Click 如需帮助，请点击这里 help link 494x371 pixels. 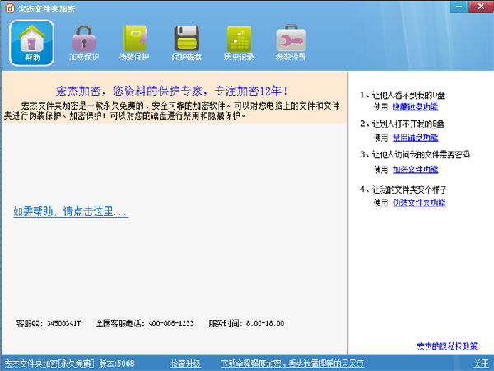tap(71, 212)
